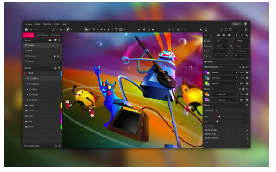The width and height of the screenshot is (276, 172).
Task: Click the save document icon
Action: (x=26, y=30)
